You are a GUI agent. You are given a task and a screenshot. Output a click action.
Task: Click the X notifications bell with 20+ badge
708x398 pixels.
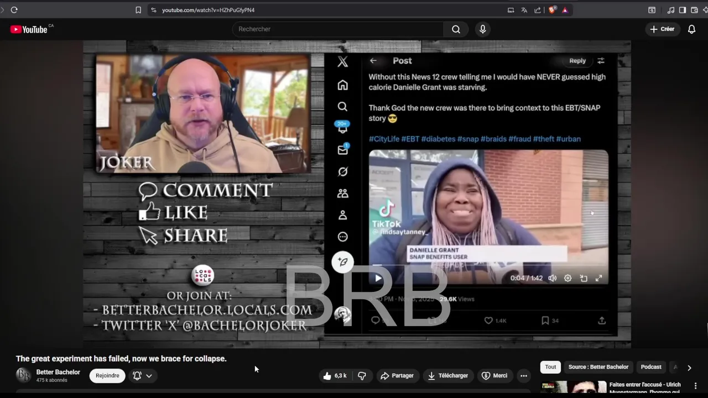click(343, 128)
